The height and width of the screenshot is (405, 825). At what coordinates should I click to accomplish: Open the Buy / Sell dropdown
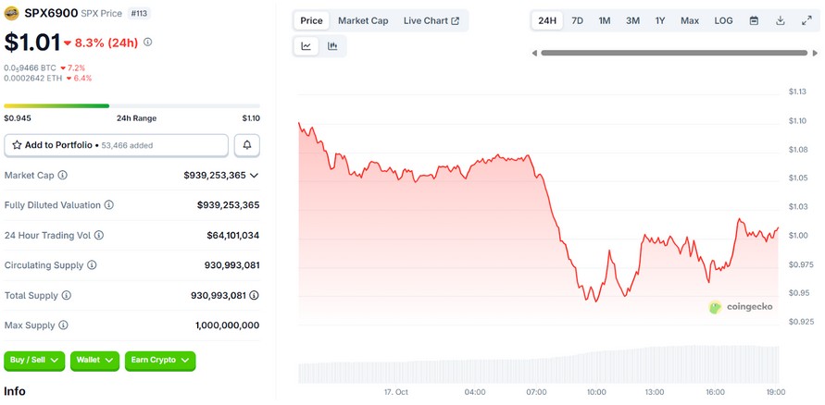[34, 360]
